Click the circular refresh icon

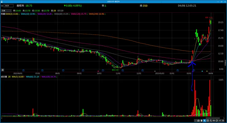217,121
